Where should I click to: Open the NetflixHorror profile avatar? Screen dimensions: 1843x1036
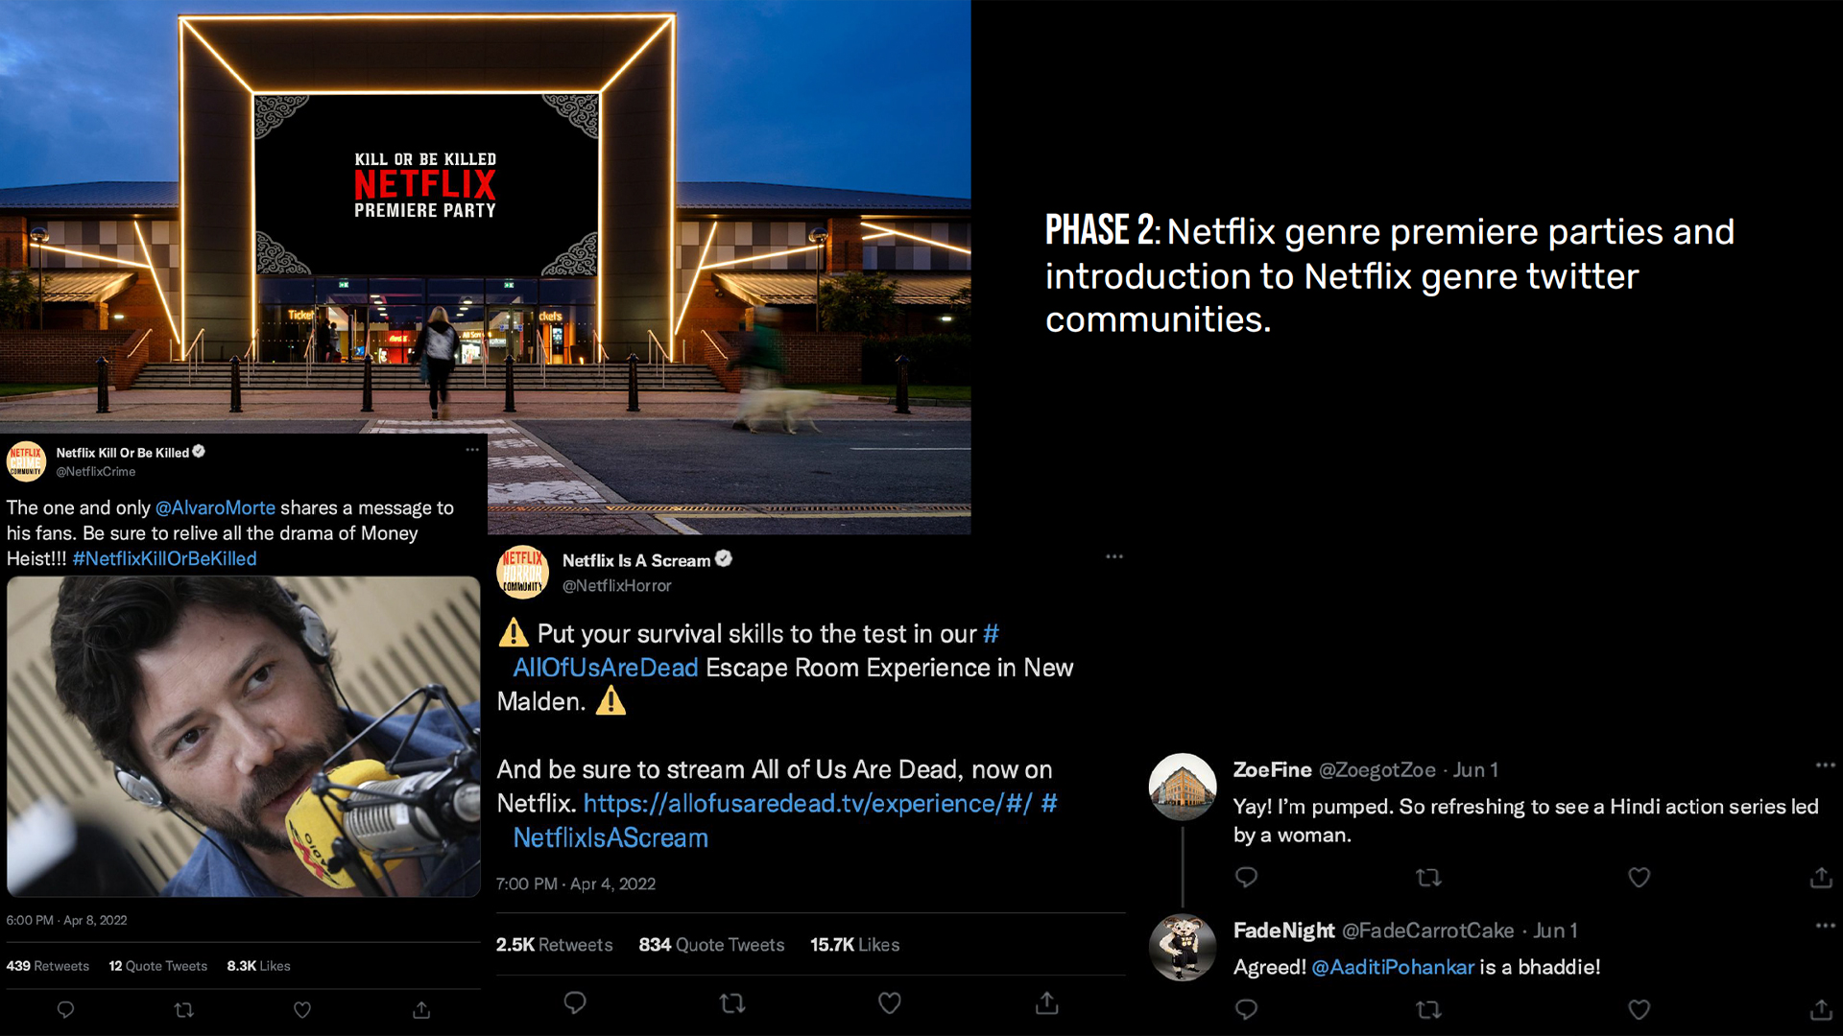click(522, 572)
